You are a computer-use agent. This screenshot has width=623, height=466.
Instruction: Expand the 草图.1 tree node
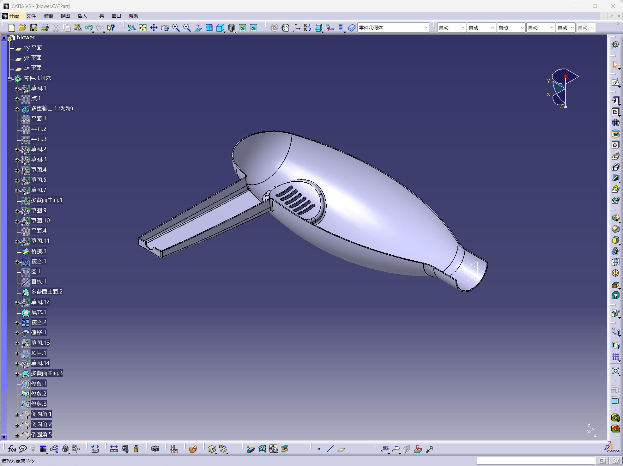17,89
